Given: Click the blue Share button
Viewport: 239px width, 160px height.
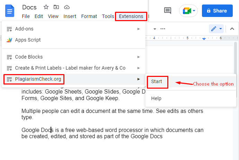Looking at the screenshot, I should (x=217, y=11).
